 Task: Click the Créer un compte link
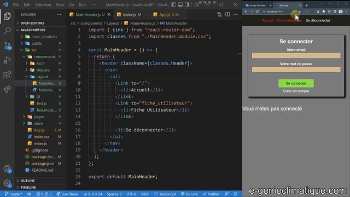click(x=296, y=91)
